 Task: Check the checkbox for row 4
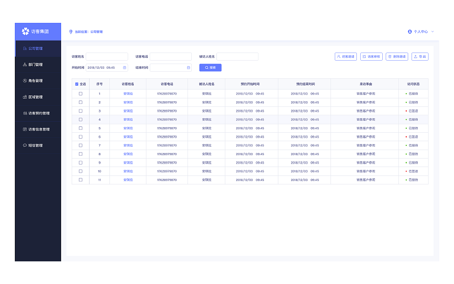tap(81, 120)
